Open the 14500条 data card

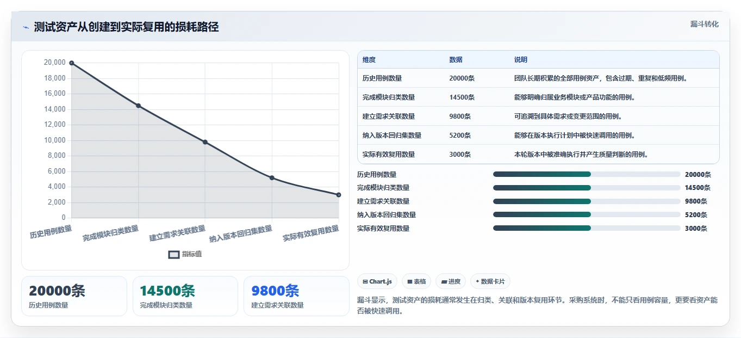[185, 296]
